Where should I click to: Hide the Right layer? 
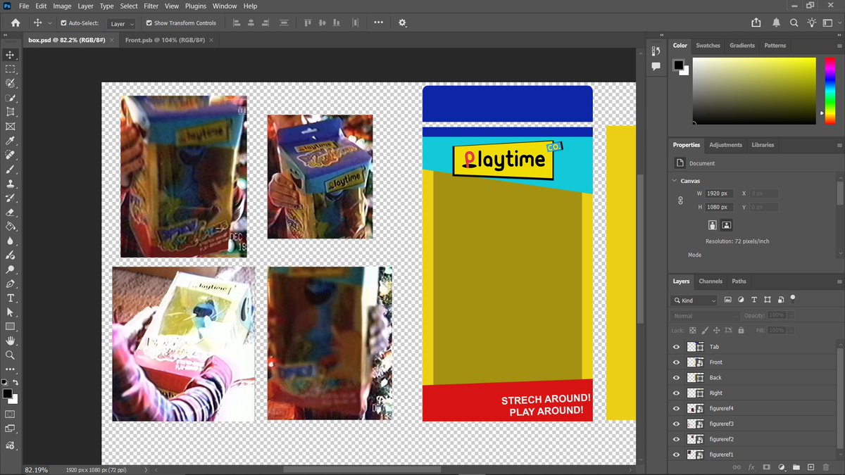[x=676, y=393]
